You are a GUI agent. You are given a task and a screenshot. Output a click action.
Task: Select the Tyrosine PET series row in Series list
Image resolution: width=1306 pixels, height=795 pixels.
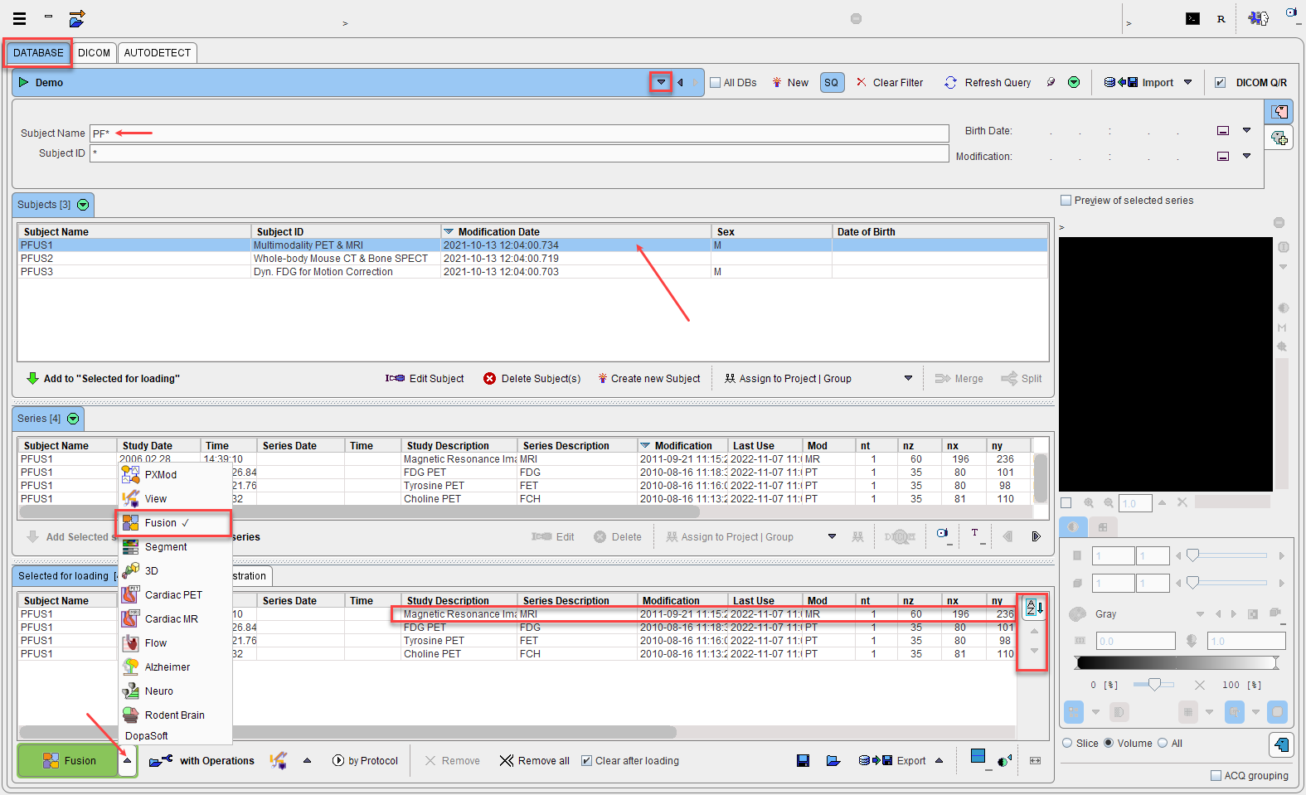pos(526,486)
